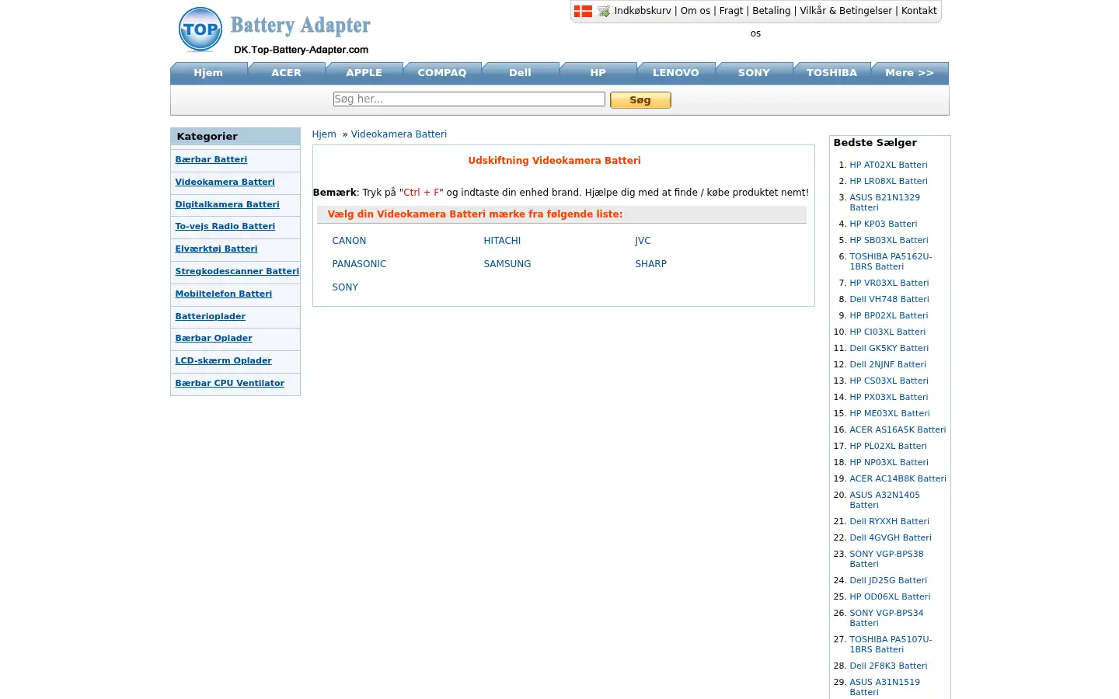Open the COMPAQ navigation tab
This screenshot has height=699, width=1119.
[x=442, y=73]
